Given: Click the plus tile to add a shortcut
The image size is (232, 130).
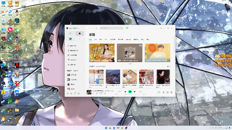Looking at the screenshot, I should click(x=79, y=39).
